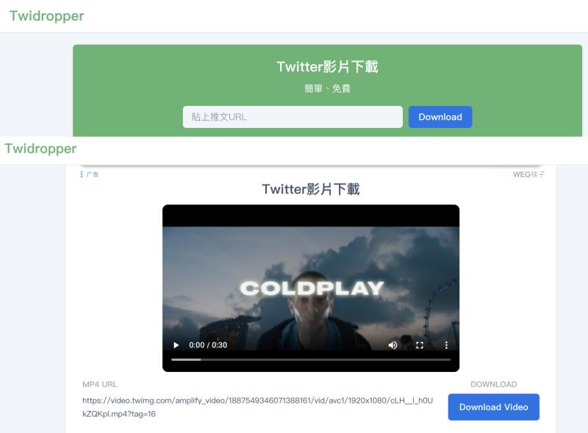
Task: Focus the 貼上推文URL input field
Action: [x=292, y=116]
